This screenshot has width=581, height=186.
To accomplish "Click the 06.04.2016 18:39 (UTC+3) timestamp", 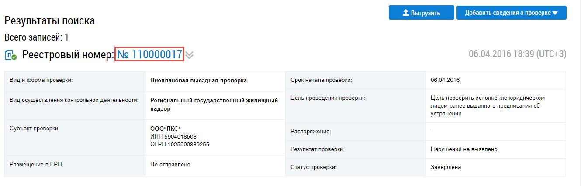I will tap(517, 54).
